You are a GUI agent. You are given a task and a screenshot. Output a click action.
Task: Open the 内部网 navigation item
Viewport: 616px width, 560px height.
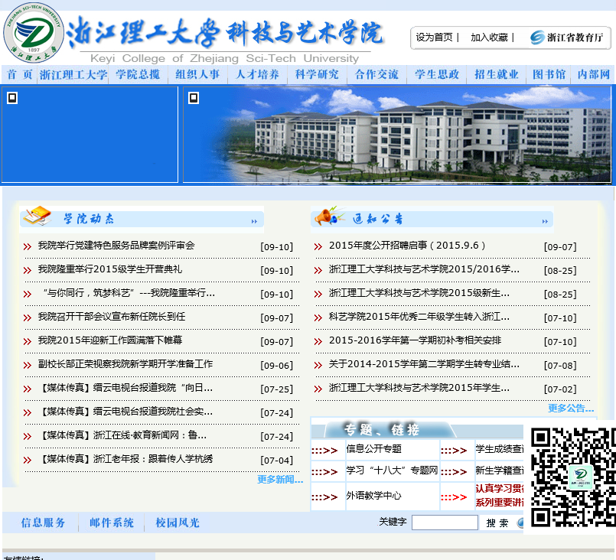click(594, 75)
